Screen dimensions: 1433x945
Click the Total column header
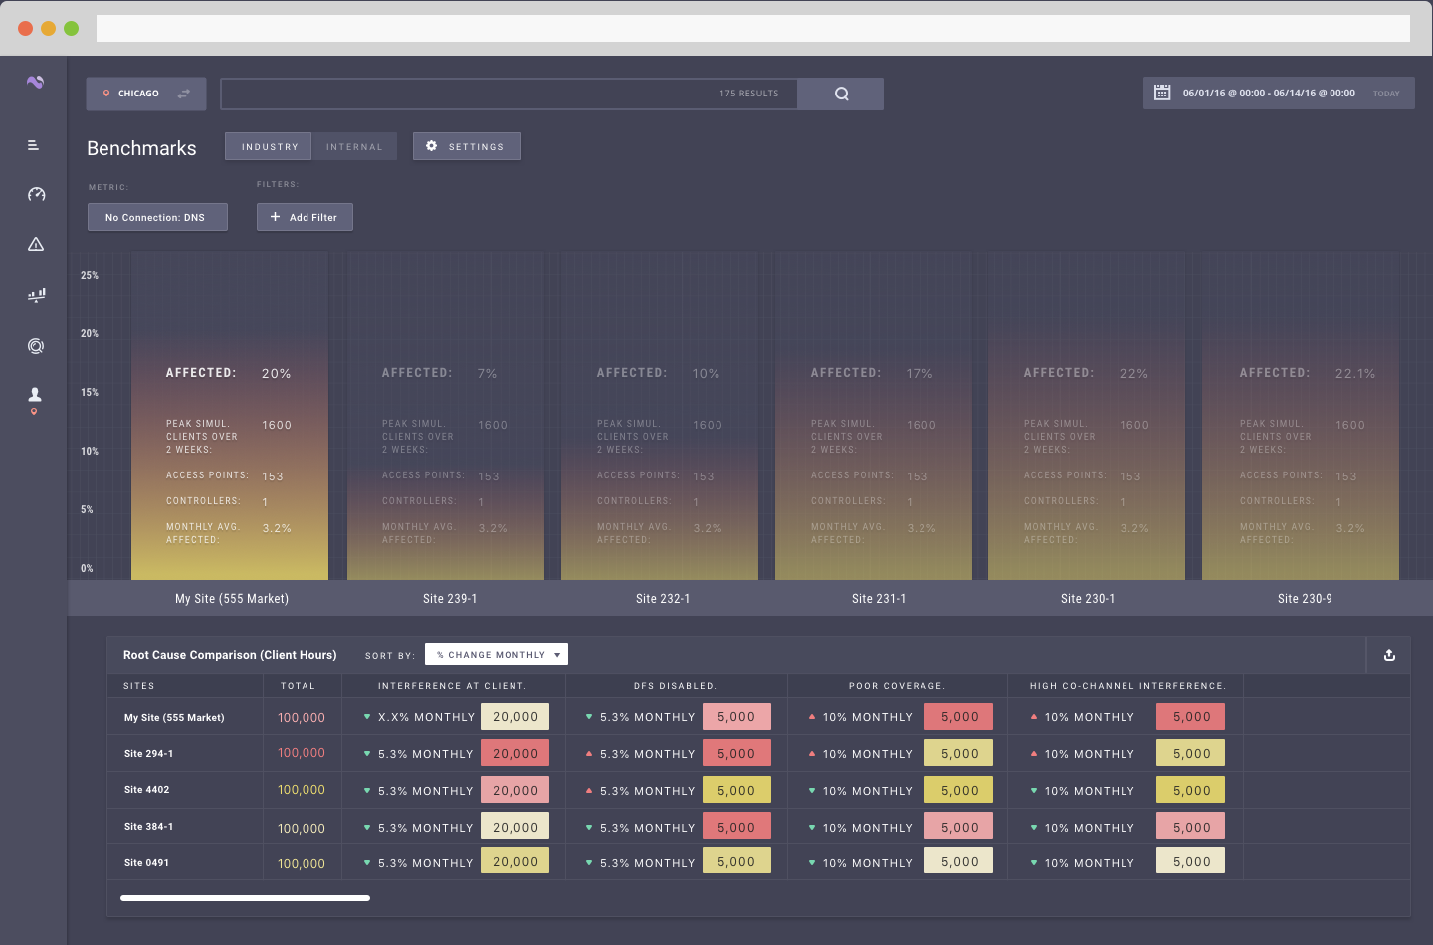click(298, 686)
